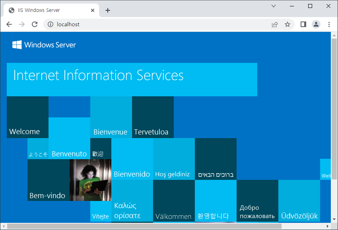Click the vertical scrollbar thumb
Screen dimensions: 338x230
click(x=334, y=109)
